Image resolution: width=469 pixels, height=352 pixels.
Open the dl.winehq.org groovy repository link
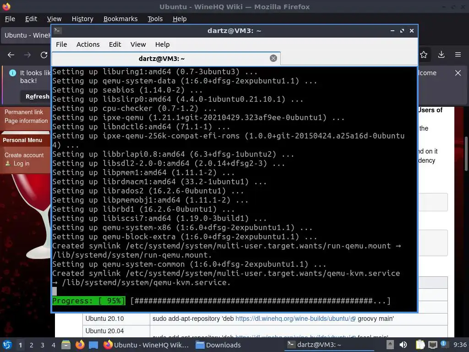point(293,319)
